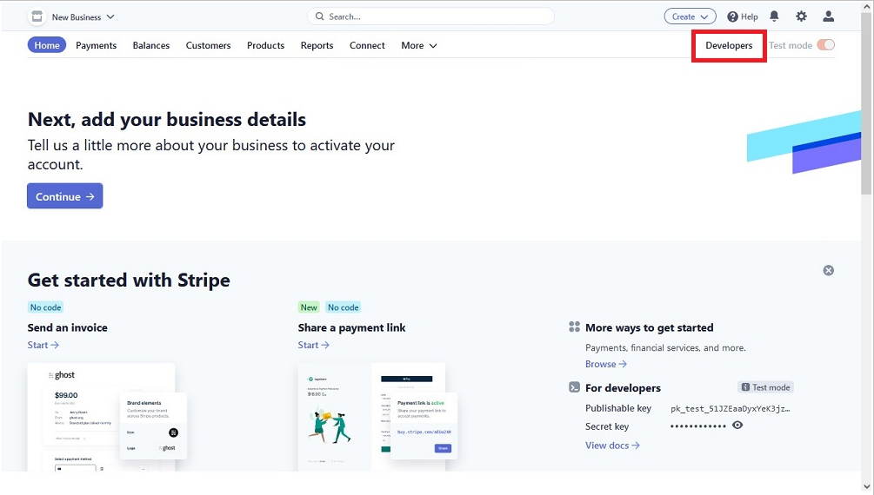Open the Create dropdown button
This screenshot has height=495, width=874.
(x=690, y=16)
